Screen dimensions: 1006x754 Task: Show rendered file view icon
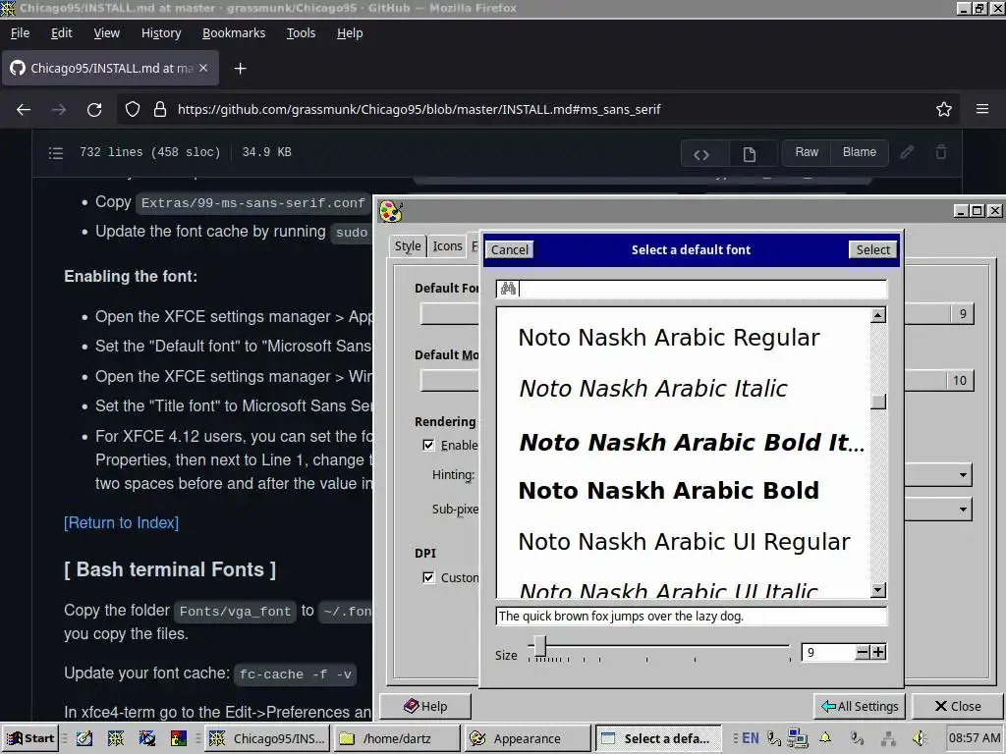[x=749, y=154]
